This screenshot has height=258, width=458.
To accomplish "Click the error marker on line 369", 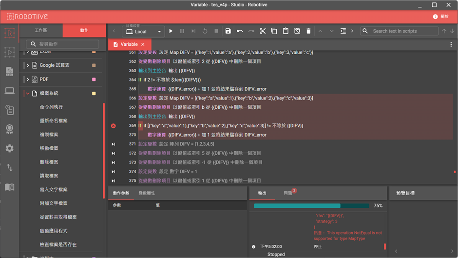I will (x=114, y=126).
